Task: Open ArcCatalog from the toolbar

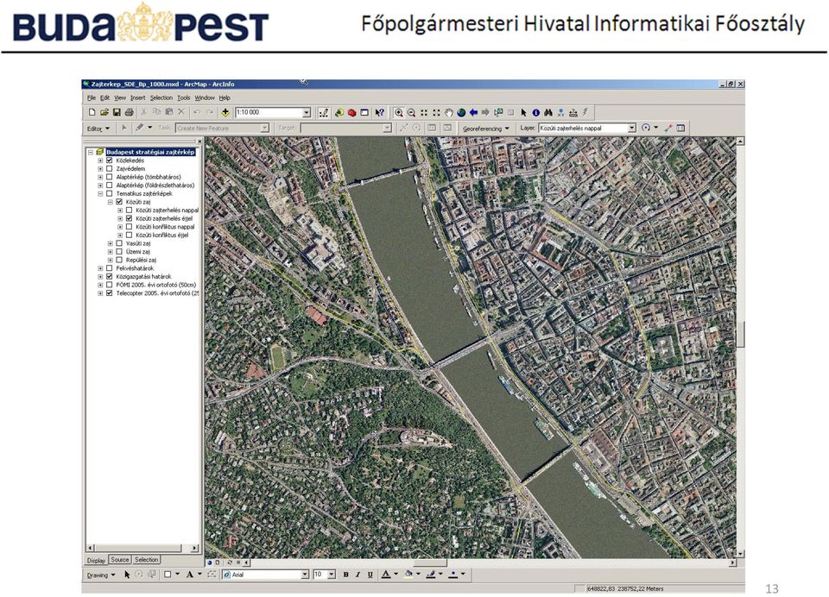Action: pyautogui.click(x=339, y=112)
